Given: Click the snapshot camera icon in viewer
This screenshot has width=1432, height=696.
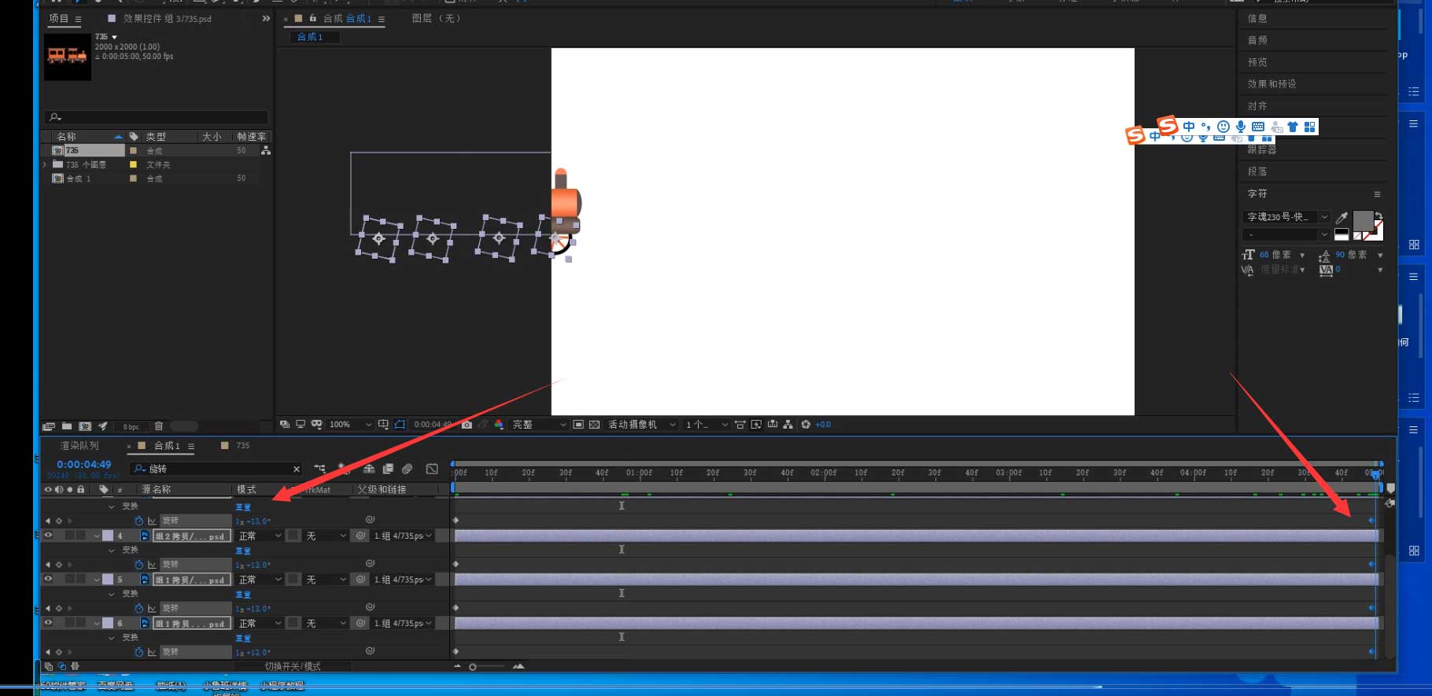Looking at the screenshot, I should tap(467, 425).
